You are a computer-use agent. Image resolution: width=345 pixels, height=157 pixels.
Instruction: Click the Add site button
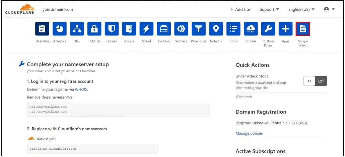[x=240, y=9]
